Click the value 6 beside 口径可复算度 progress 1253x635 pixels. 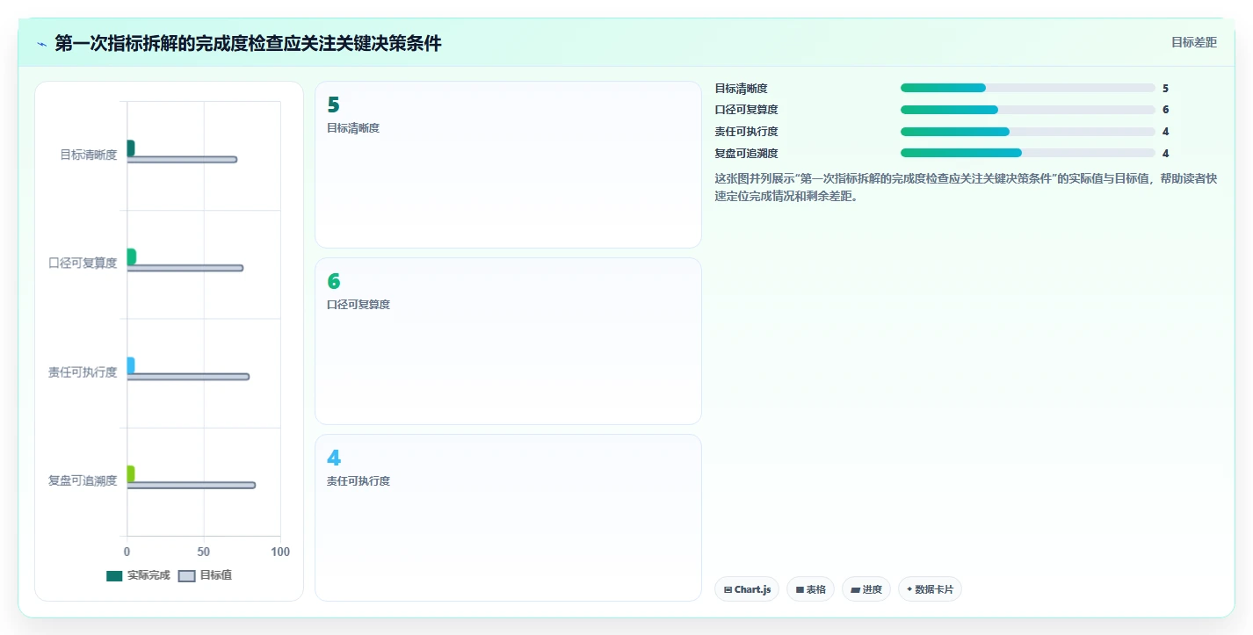click(1165, 110)
